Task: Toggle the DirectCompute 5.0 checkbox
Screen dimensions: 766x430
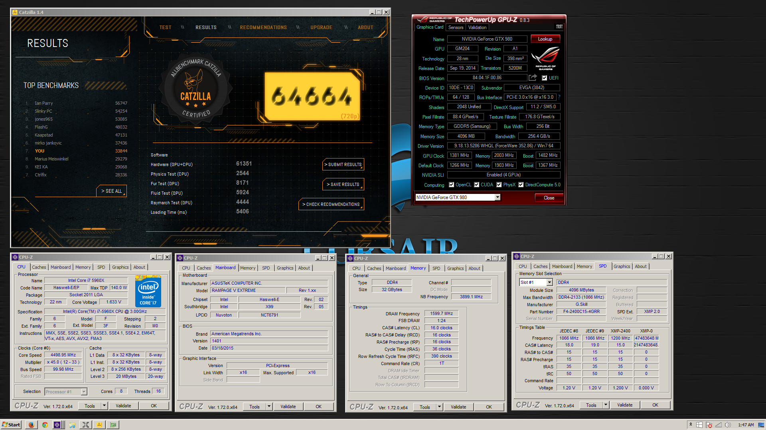Action: point(521,185)
